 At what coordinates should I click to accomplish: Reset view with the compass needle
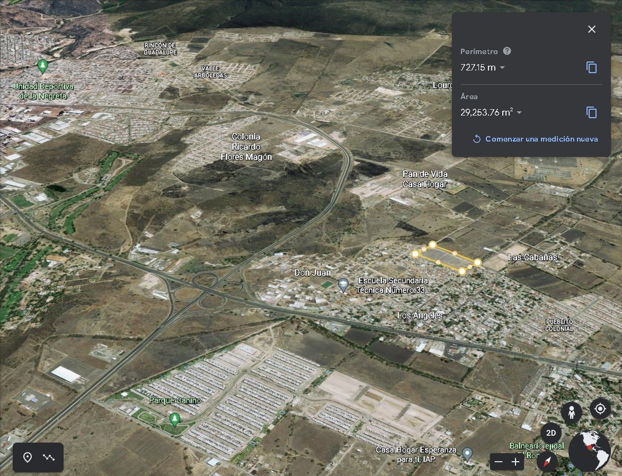point(547,462)
